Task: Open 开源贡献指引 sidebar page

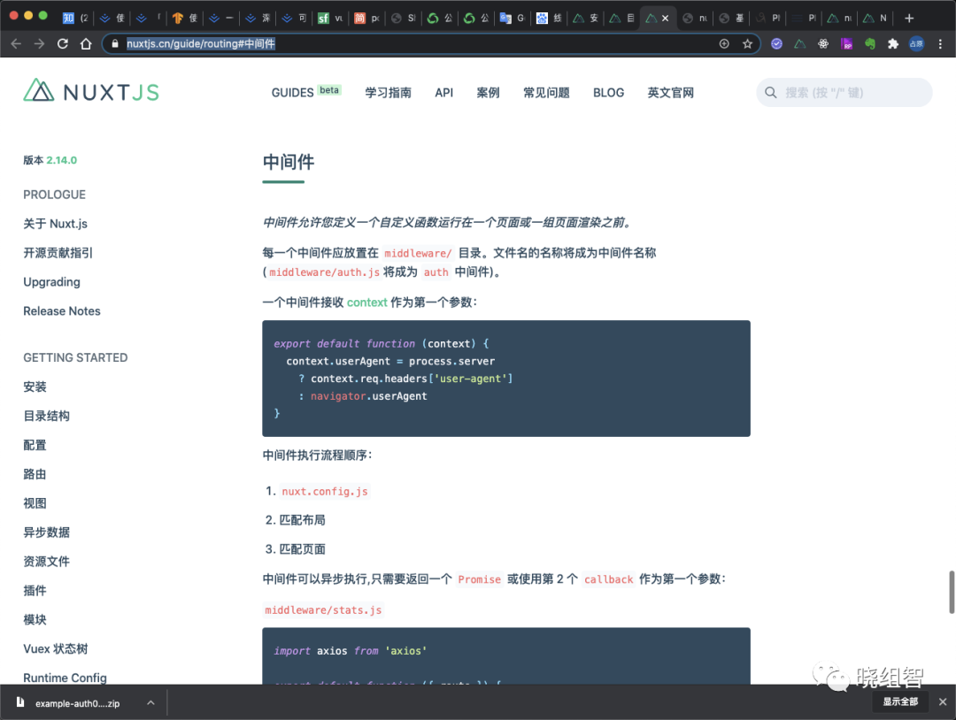Action: click(58, 253)
